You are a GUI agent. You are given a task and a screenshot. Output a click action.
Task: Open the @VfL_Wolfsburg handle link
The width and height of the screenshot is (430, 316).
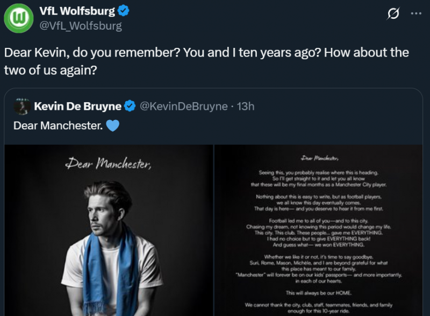click(81, 25)
